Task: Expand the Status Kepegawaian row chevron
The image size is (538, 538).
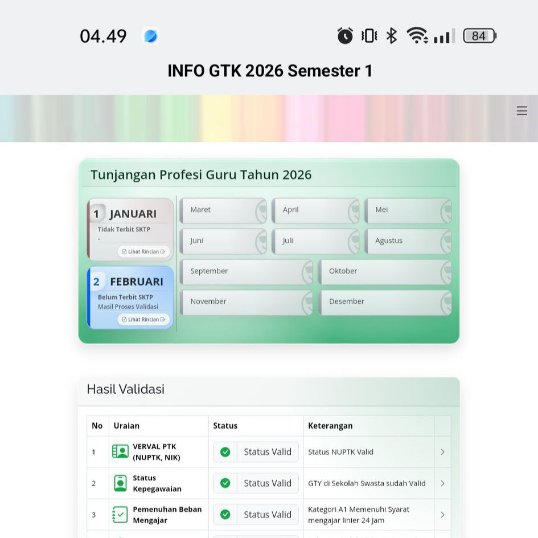Action: tap(442, 483)
